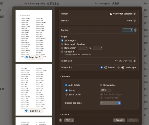149x125 pixels.
Task: Open the PDF dropdown menu
Action: point(69,120)
